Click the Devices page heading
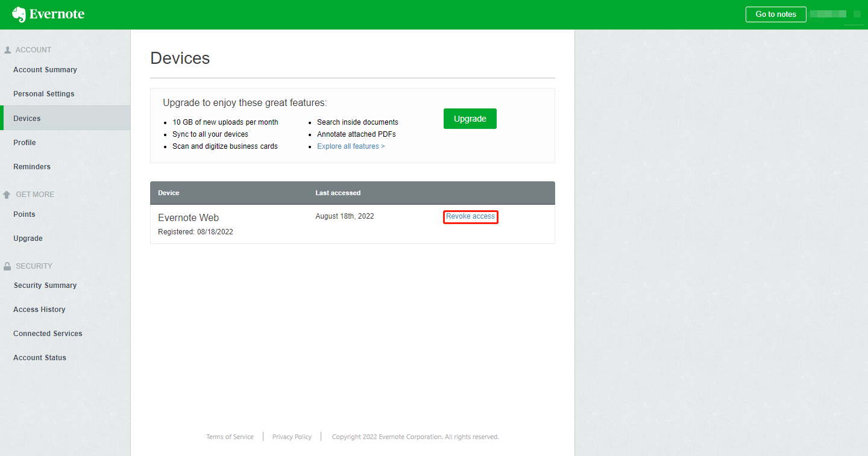This screenshot has width=868, height=456. click(180, 58)
